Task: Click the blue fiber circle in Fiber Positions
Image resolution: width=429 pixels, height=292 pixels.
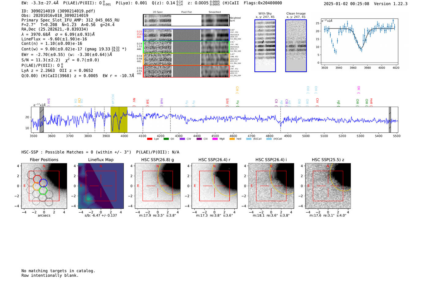Action: click(43, 183)
